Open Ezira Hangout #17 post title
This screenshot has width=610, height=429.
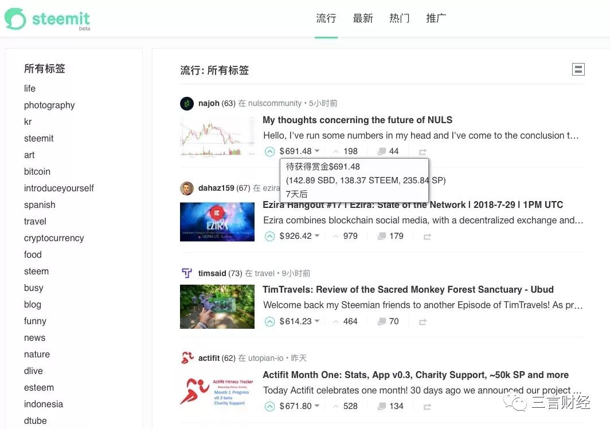click(x=413, y=205)
